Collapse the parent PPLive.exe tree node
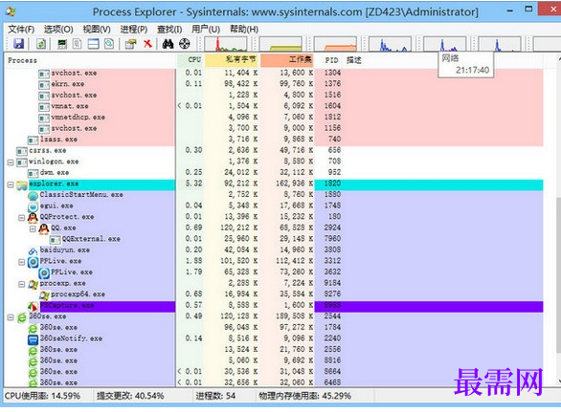 [x=21, y=262]
